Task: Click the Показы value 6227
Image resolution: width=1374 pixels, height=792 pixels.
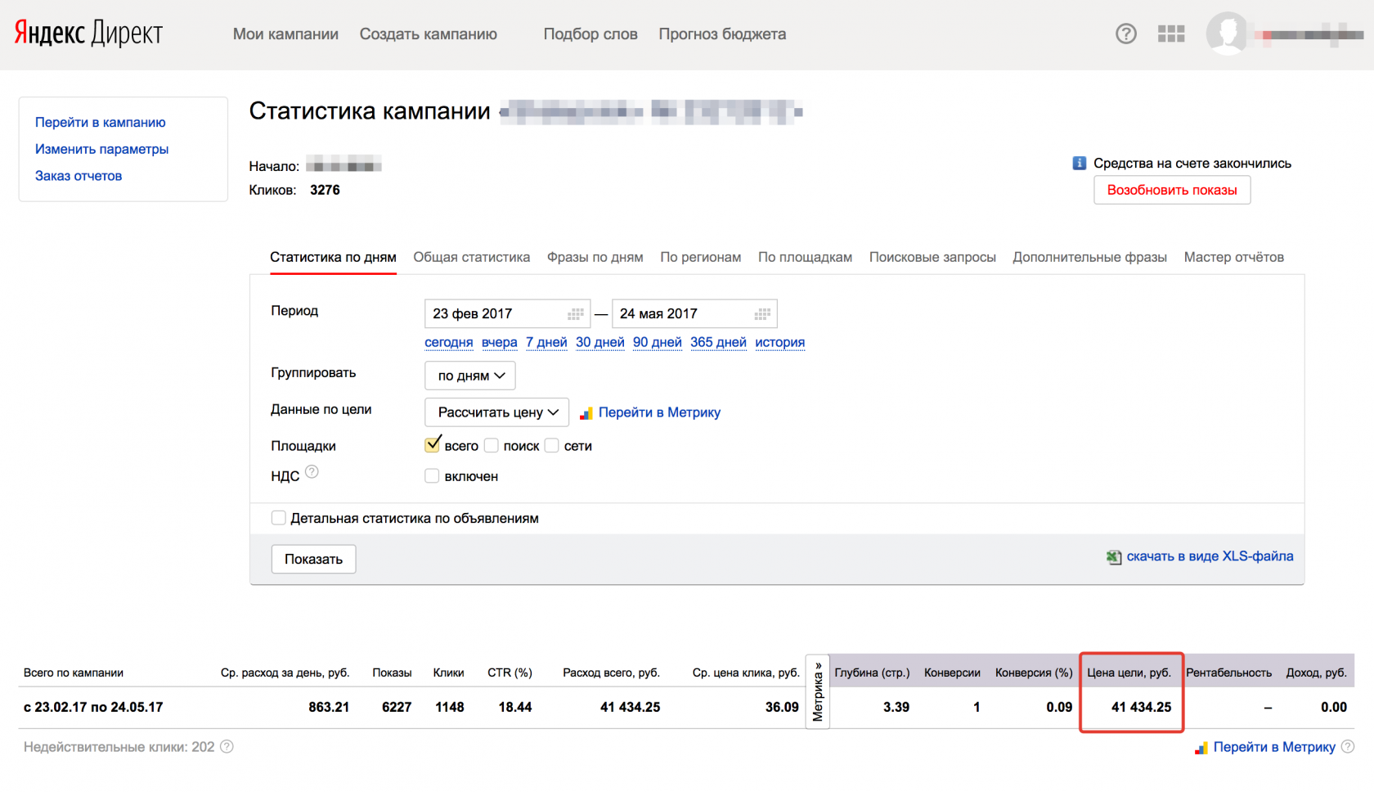Action: click(x=397, y=707)
